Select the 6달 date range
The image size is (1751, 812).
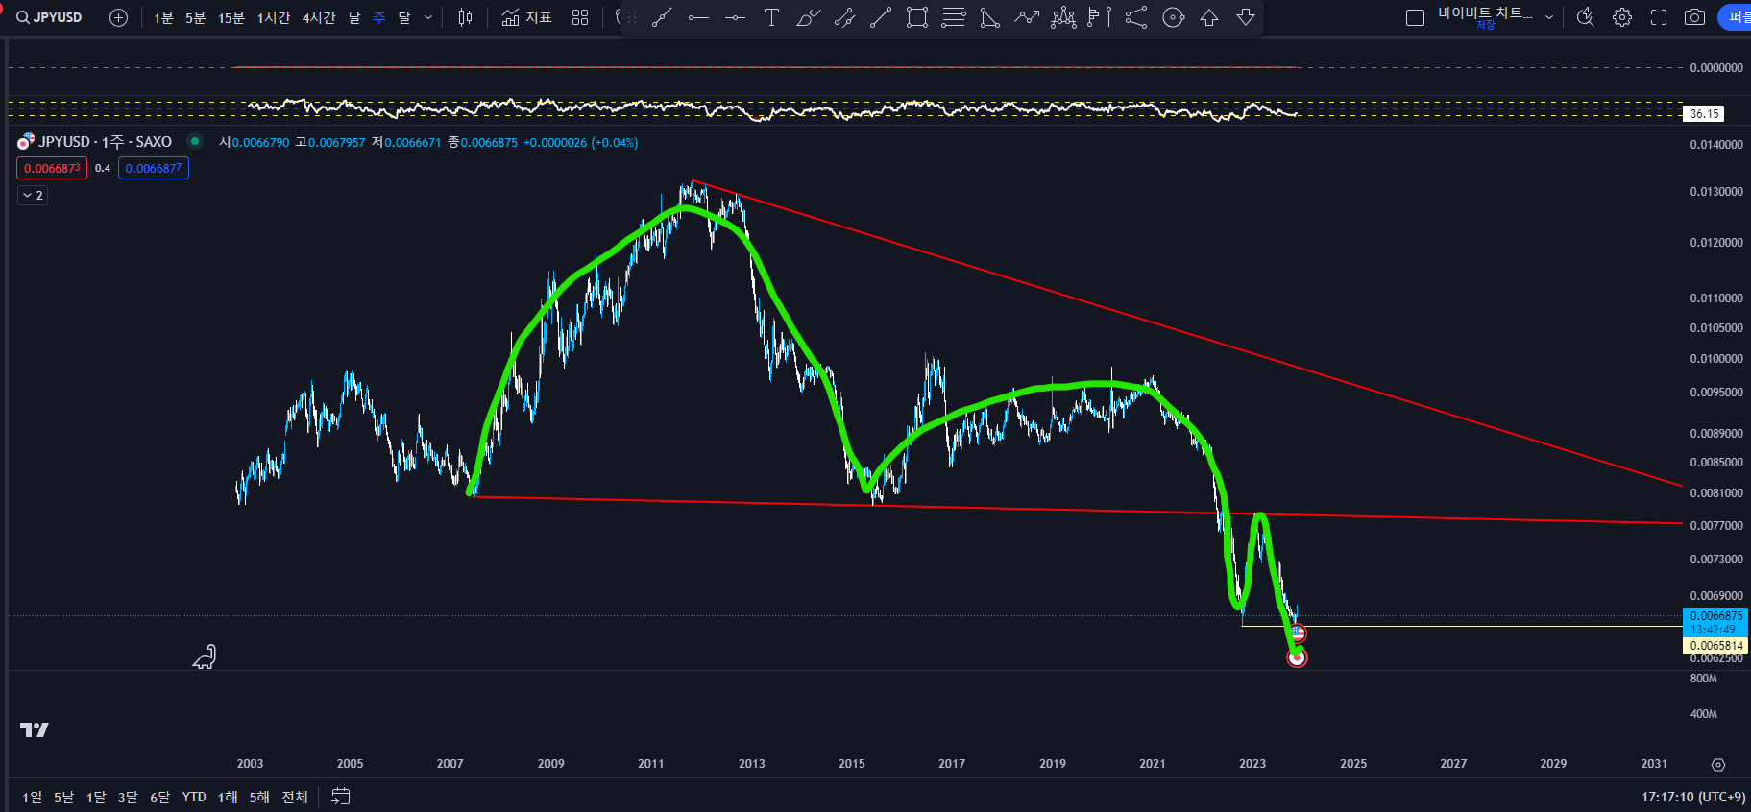pyautogui.click(x=159, y=798)
